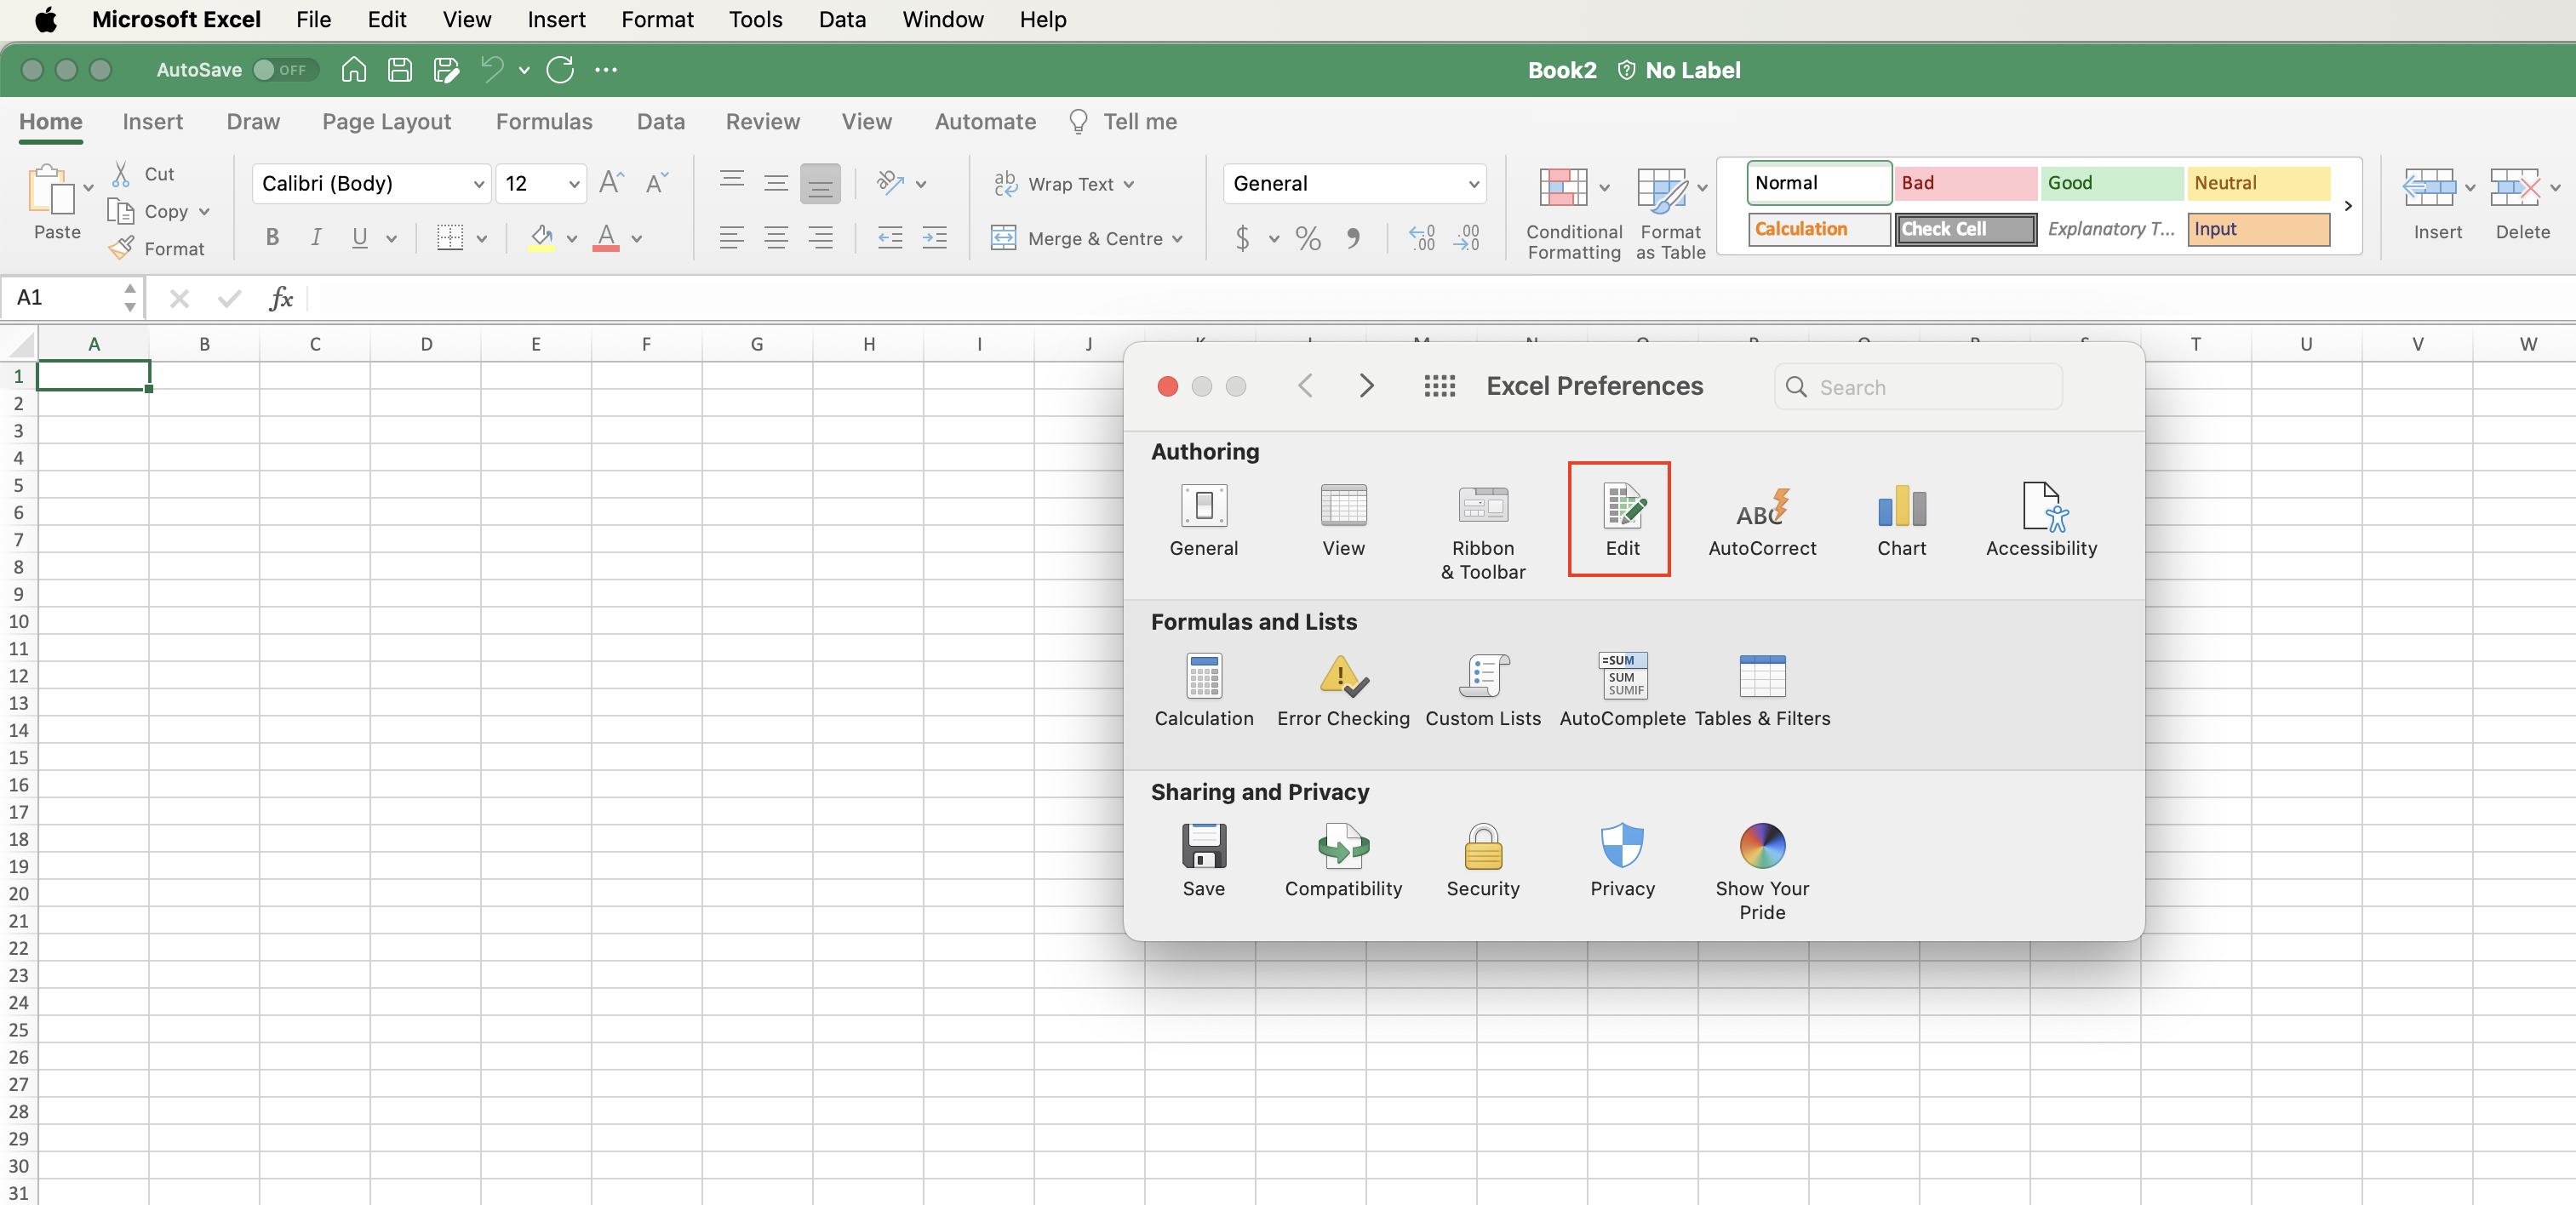
Task: Increase font size with larger A icon
Action: pos(611,182)
